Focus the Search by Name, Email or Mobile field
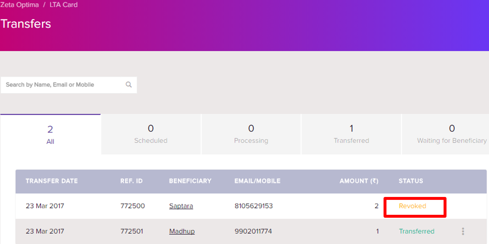 click(x=69, y=85)
